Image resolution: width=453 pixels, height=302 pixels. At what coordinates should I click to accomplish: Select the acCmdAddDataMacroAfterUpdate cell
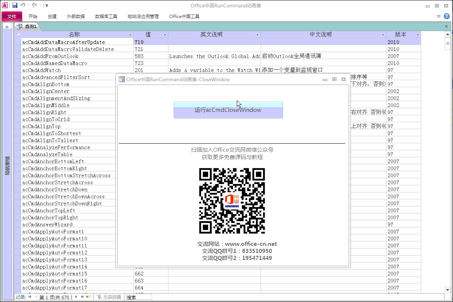coord(77,42)
